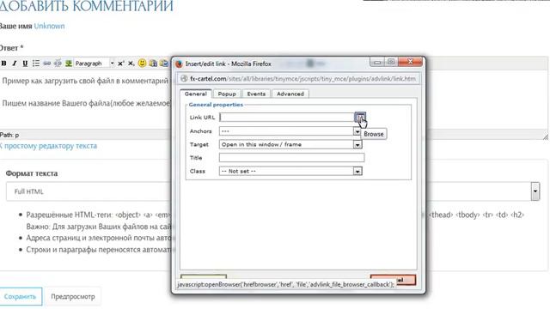This screenshot has height=309, width=550.
Task: Click the editor resize handle corner
Action: click(546, 136)
